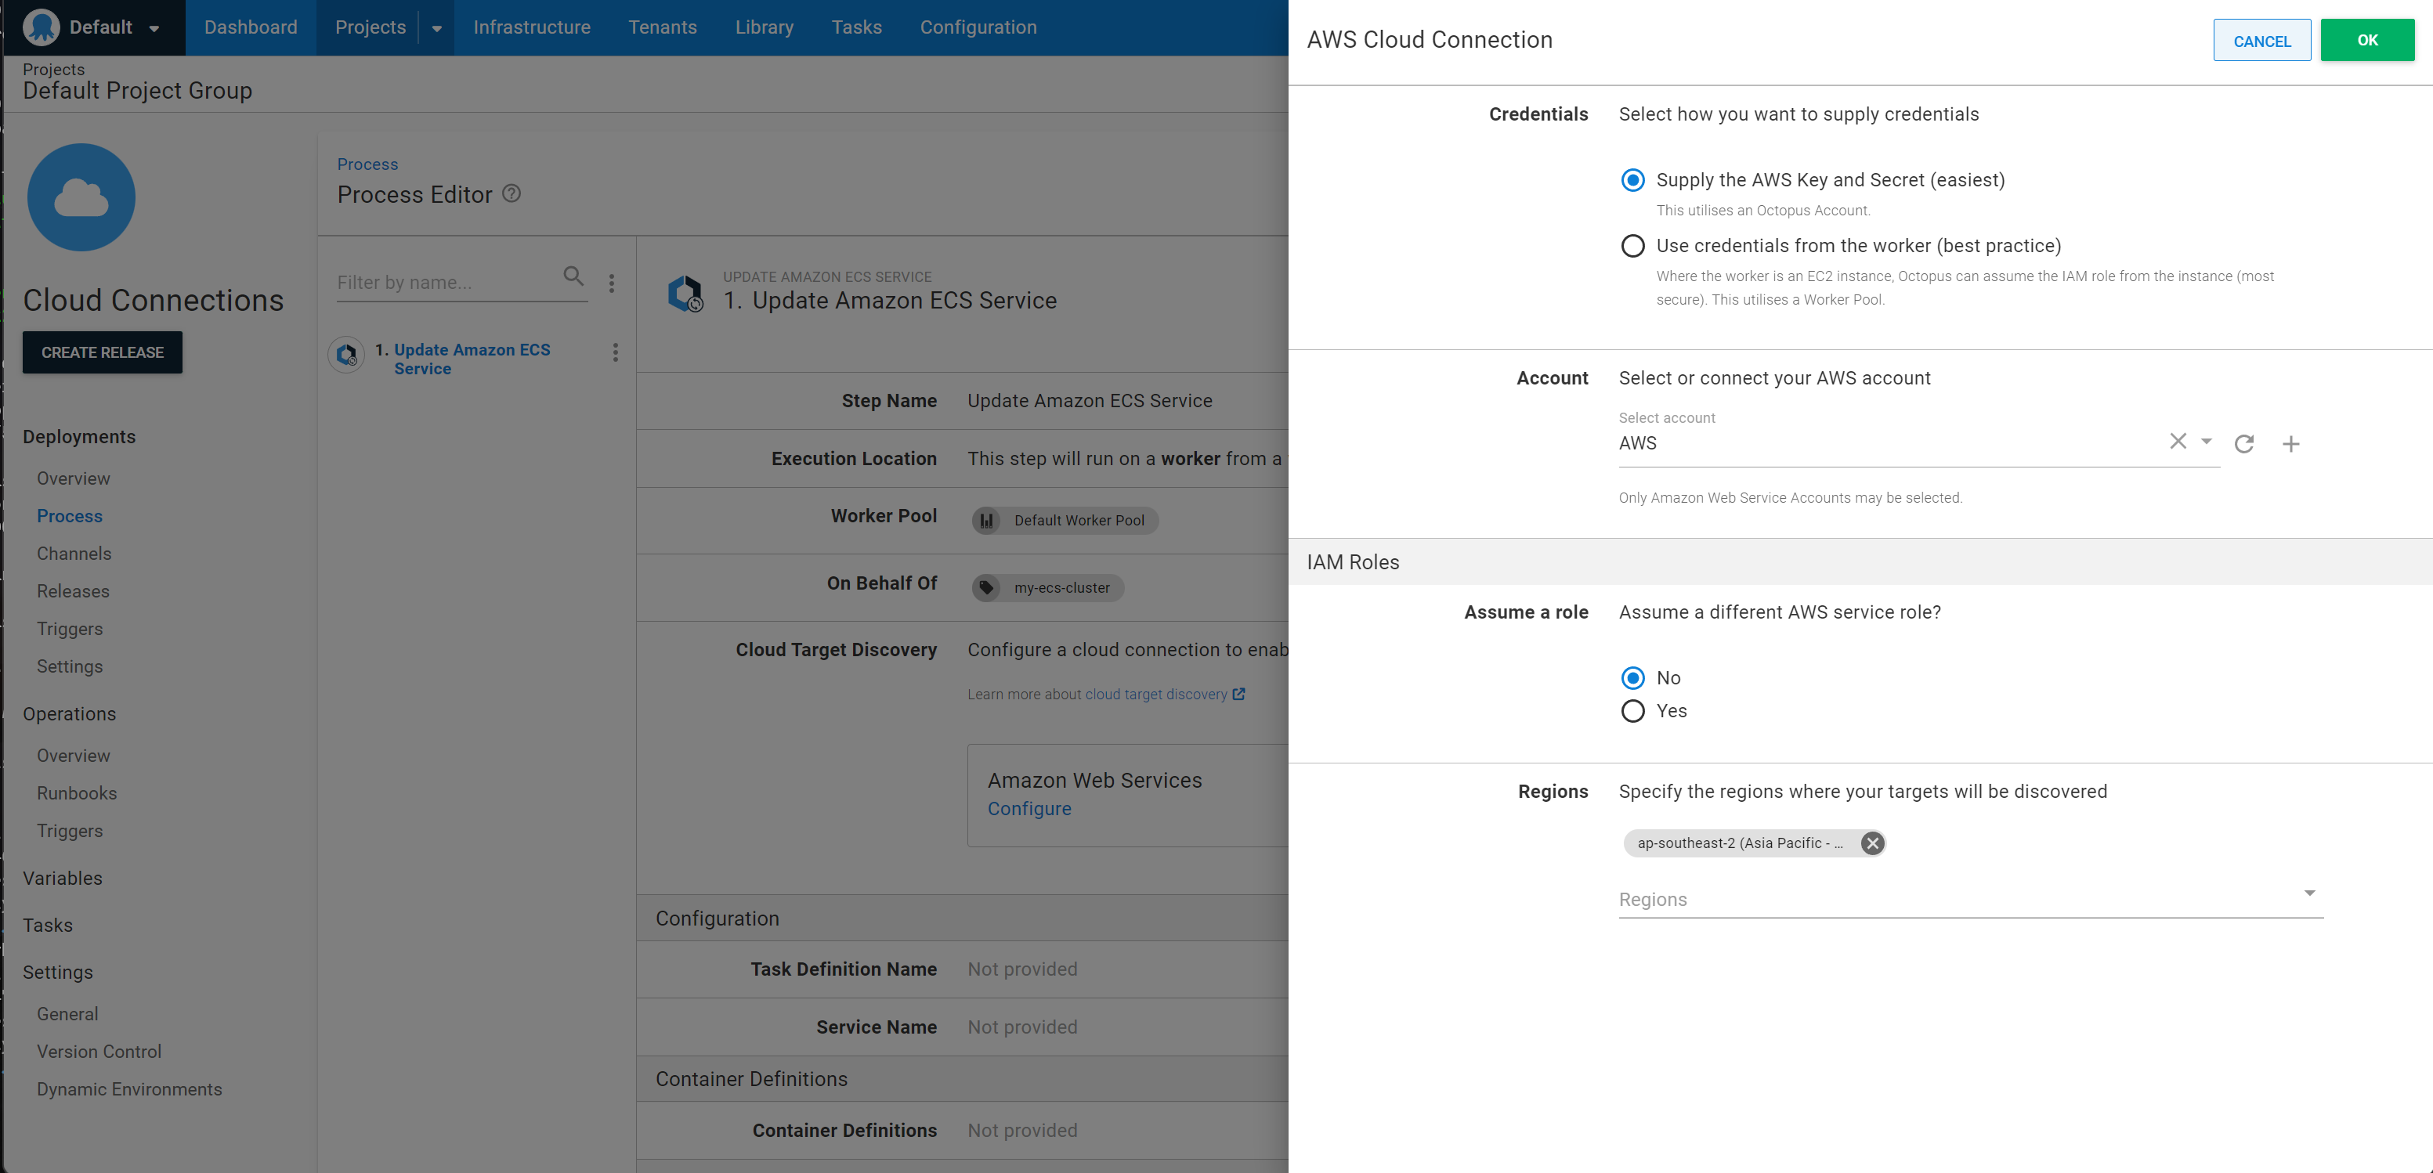Click the Octopus avatar icon beside Default
Screen dimensions: 2433x1173
pos(42,27)
